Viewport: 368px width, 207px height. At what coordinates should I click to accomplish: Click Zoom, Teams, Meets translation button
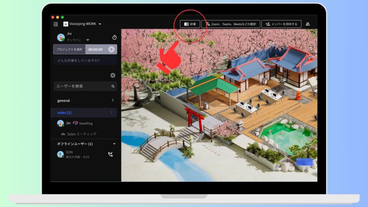[x=230, y=24]
